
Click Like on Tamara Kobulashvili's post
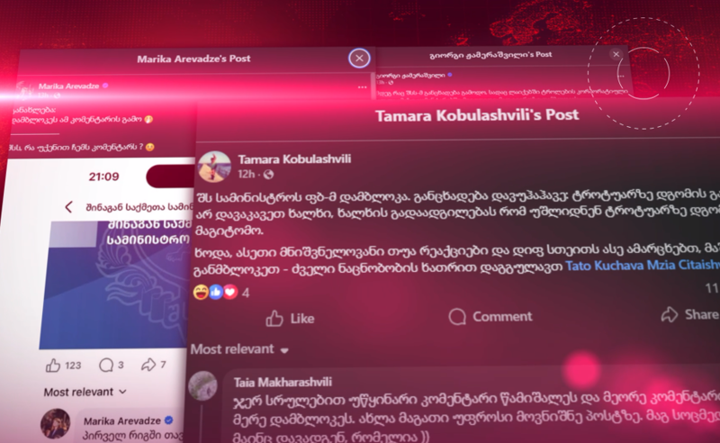[x=290, y=318]
